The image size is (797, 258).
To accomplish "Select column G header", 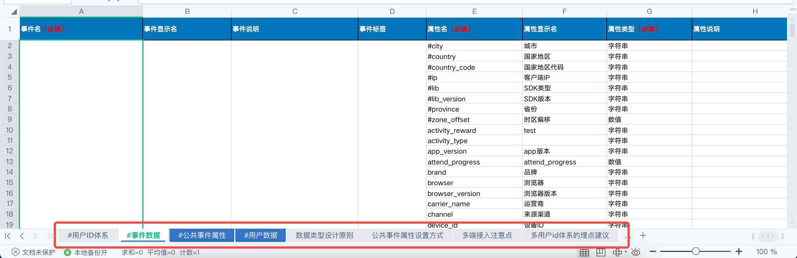I will (x=649, y=11).
